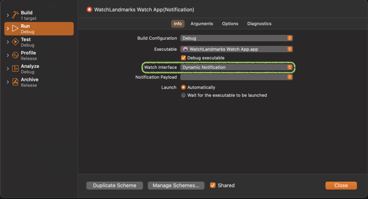Click the red notification scheme icon
Screen dimensions: 368x199
click(x=89, y=10)
